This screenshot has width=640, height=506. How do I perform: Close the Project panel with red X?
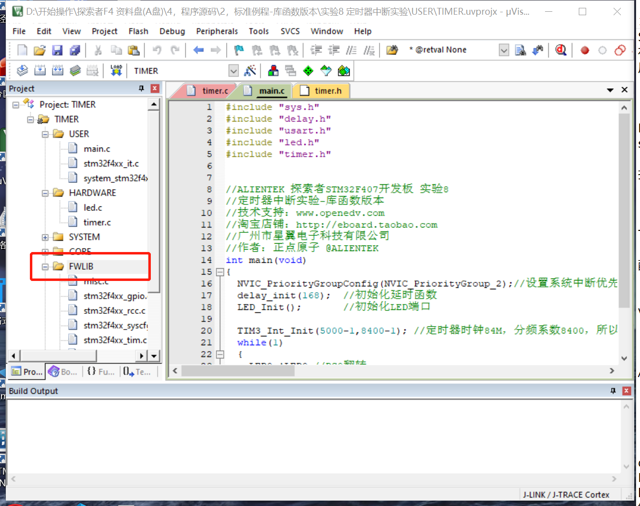(x=155, y=88)
